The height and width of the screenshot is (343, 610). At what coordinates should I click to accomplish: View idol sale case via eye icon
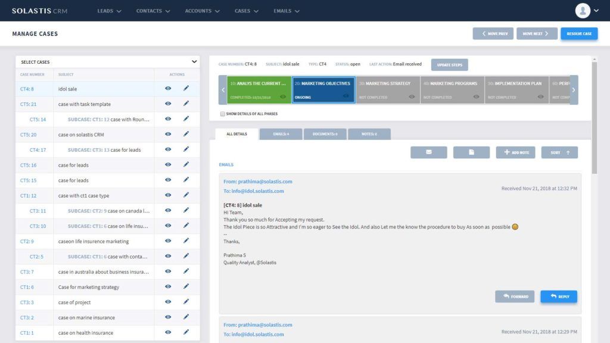click(168, 88)
